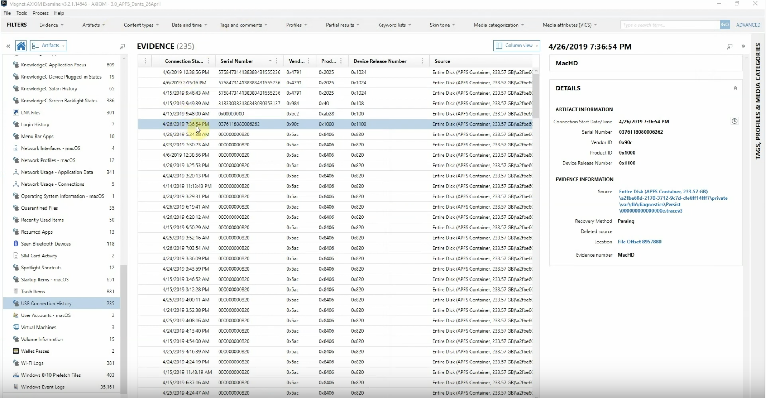Image resolution: width=766 pixels, height=398 pixels.
Task: Open row options menu in table header
Action: coord(145,61)
